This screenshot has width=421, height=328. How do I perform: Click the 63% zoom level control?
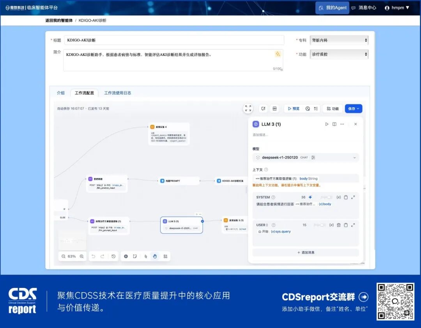[x=72, y=256]
